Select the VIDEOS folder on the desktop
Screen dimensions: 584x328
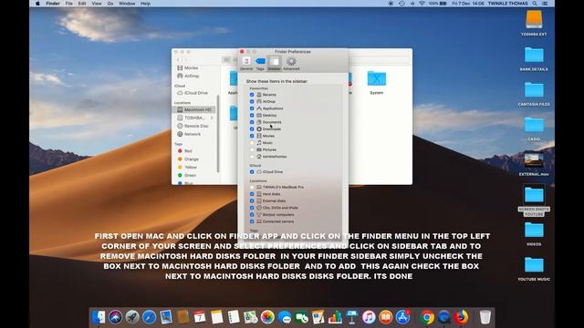tap(534, 233)
